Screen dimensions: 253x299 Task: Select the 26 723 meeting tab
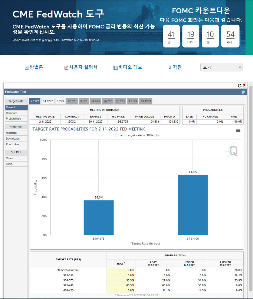coord(108,101)
